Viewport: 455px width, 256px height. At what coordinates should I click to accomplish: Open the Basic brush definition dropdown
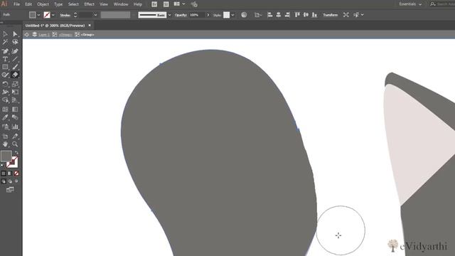click(x=169, y=15)
